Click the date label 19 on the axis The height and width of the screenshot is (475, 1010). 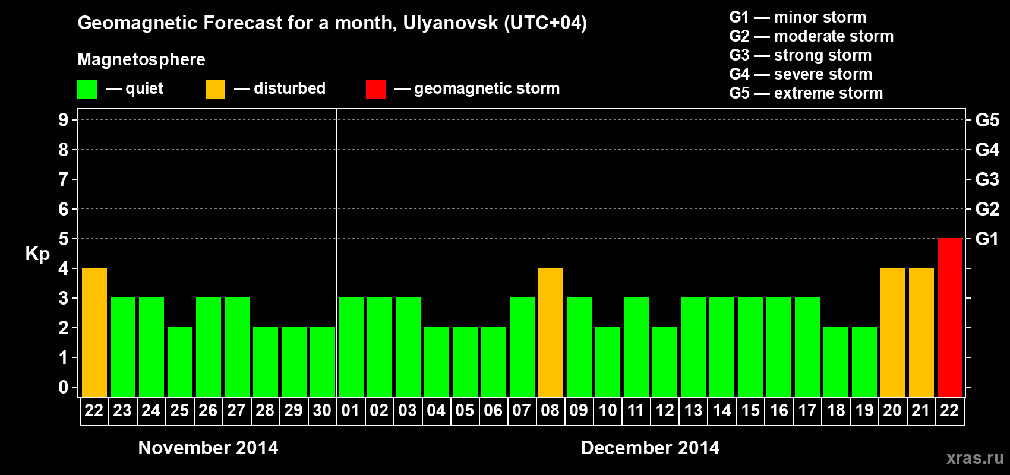(x=864, y=411)
